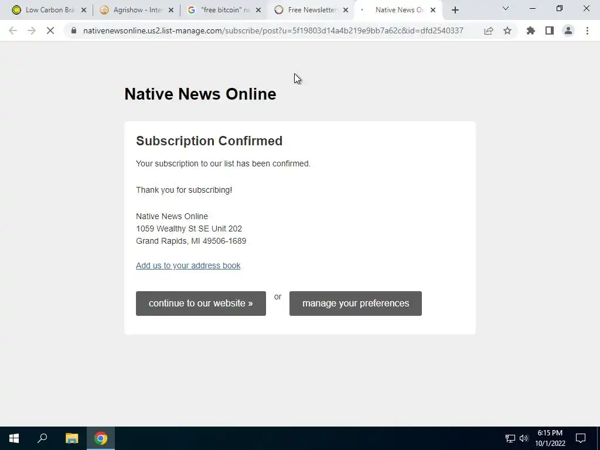Click the text 'Thank you for subscribing!'

[x=184, y=190]
